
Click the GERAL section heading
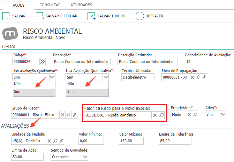coord(9,47)
